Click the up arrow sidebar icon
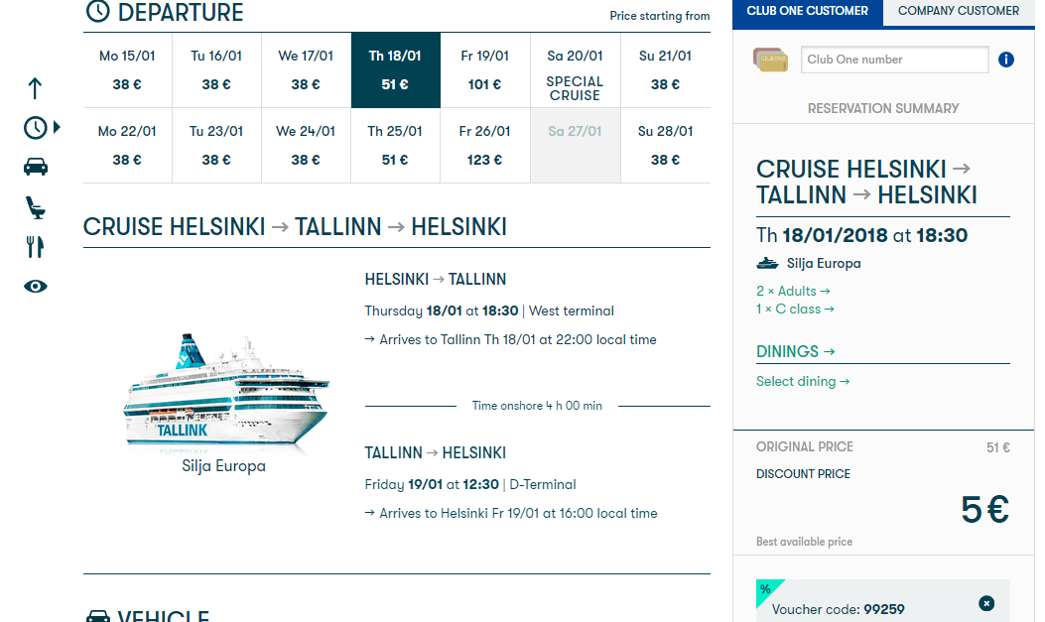The width and height of the screenshot is (1045, 622). tap(35, 88)
